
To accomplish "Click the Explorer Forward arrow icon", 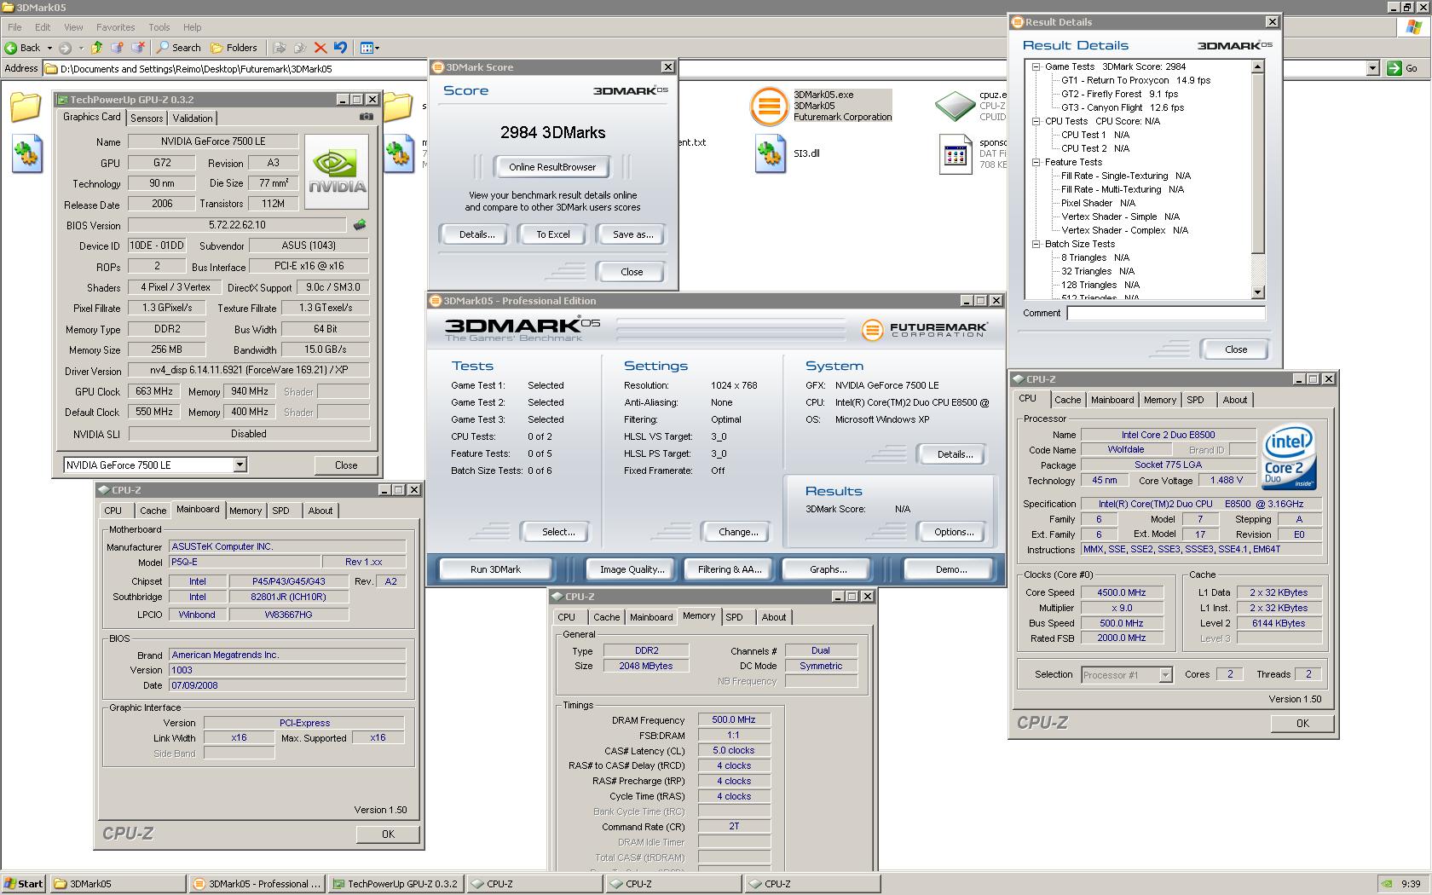I will [x=65, y=48].
